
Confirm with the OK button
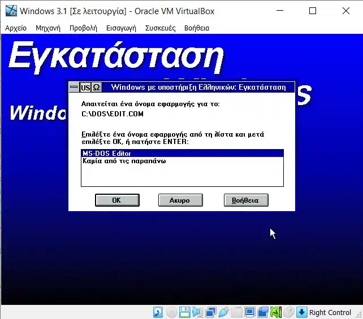[x=117, y=200]
